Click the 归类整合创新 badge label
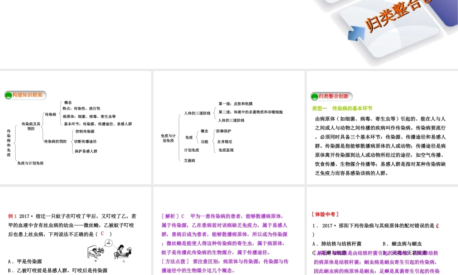Image resolution: width=458 pixels, height=275 pixels. point(333,96)
